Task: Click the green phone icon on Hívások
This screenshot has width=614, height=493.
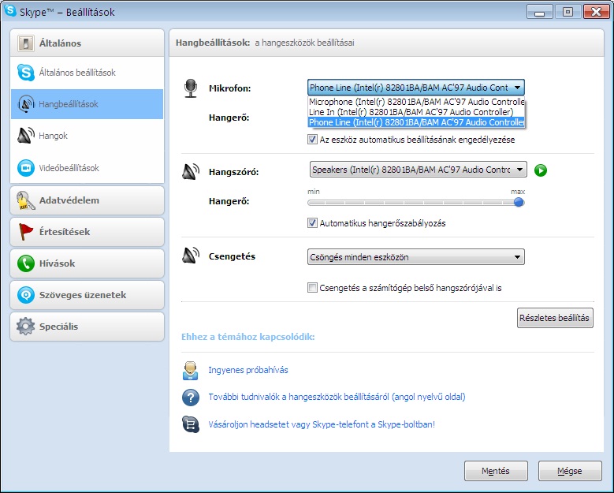Action: [x=26, y=263]
